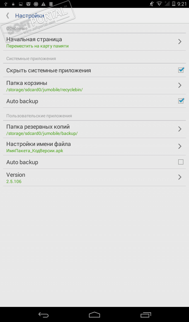Open the Recent apps navigation button

146,314
